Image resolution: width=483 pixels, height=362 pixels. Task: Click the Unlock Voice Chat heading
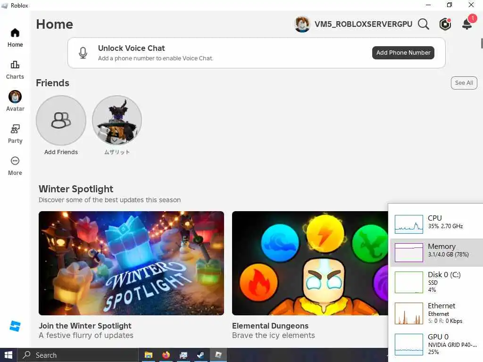click(x=132, y=48)
